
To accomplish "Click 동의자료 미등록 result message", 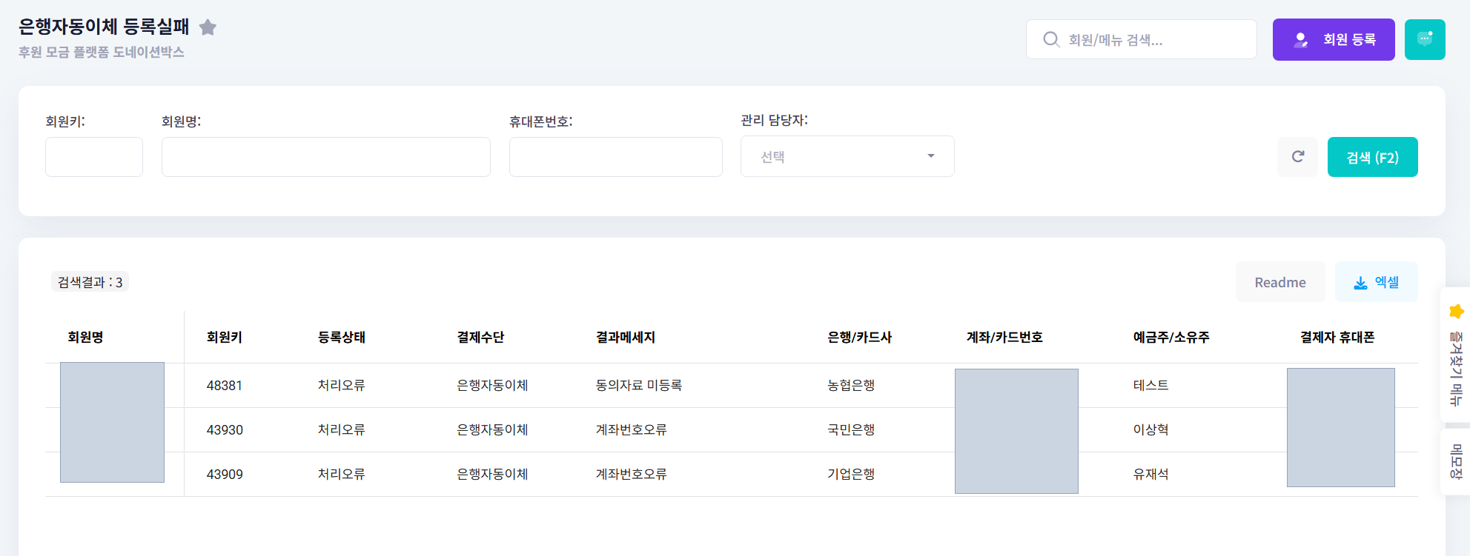I will click(639, 386).
